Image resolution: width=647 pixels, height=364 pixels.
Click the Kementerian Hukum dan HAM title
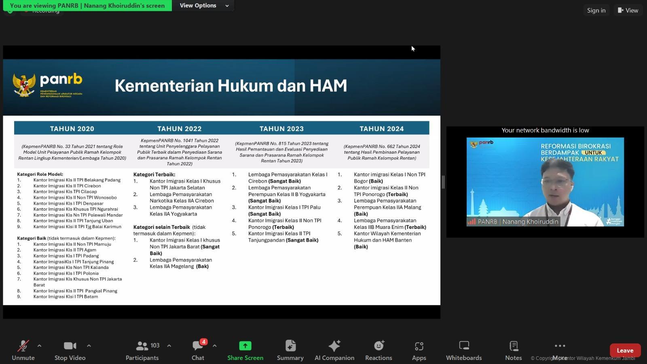[x=231, y=86]
